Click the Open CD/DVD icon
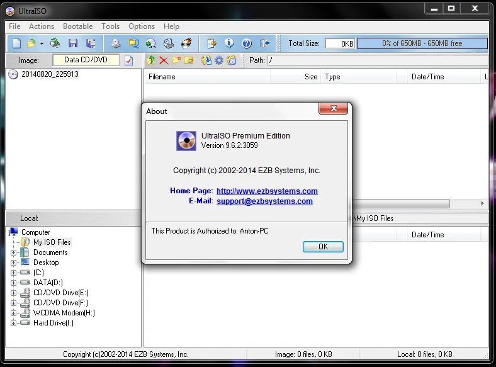This screenshot has height=367, width=496. (x=55, y=43)
